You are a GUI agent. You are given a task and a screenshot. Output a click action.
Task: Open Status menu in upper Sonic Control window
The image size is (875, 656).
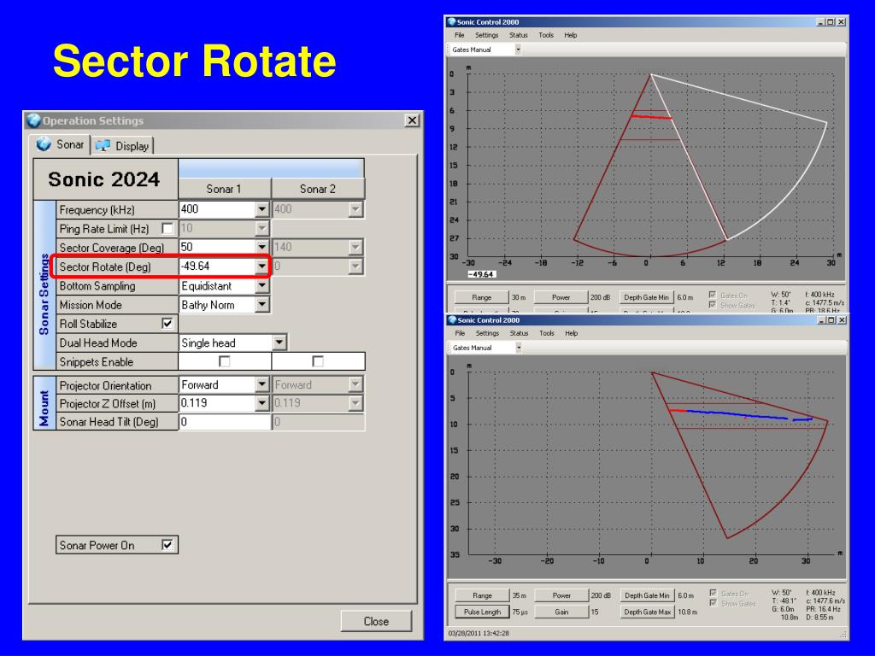tap(519, 35)
